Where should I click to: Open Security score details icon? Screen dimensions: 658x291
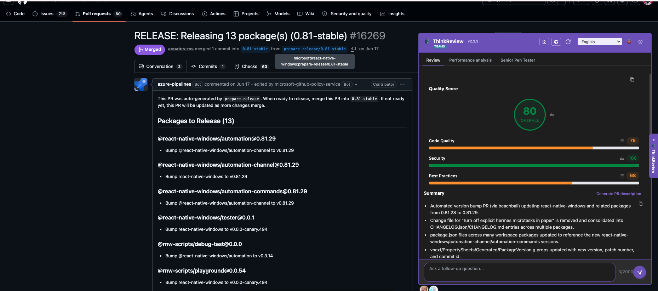622,158
